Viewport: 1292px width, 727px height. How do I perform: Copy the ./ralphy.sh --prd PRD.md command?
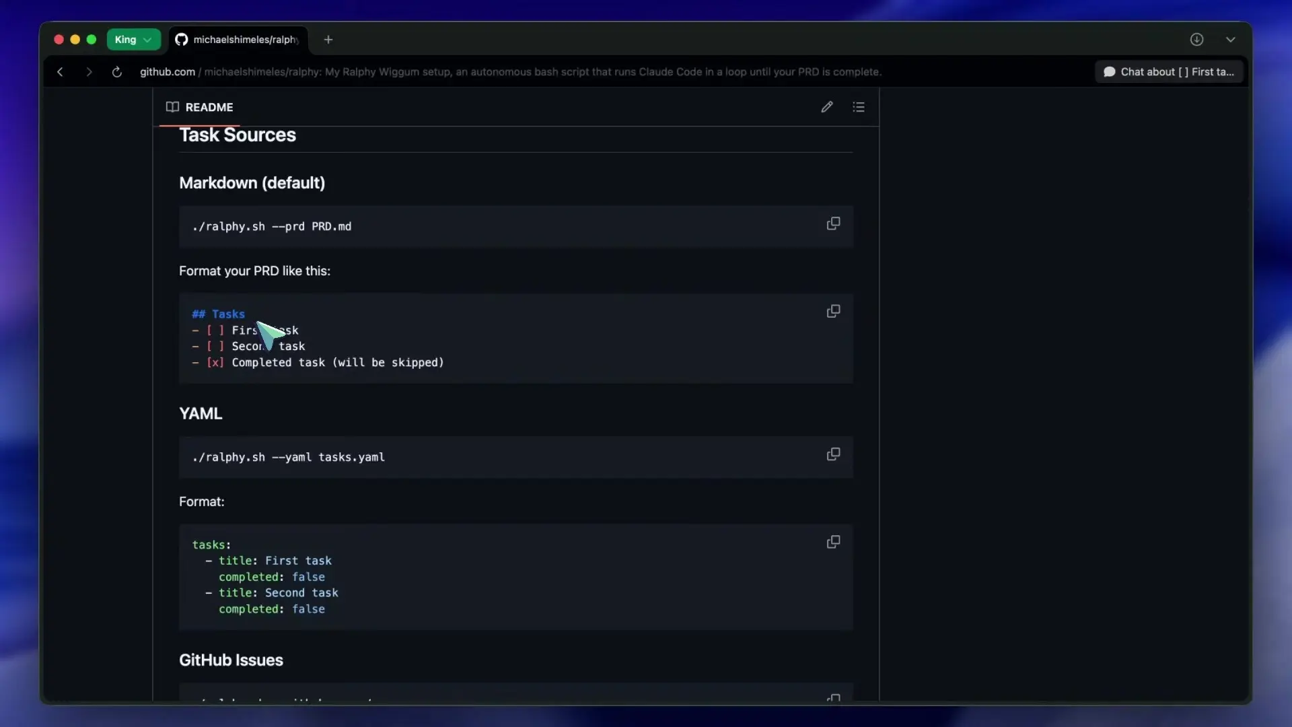(833, 223)
